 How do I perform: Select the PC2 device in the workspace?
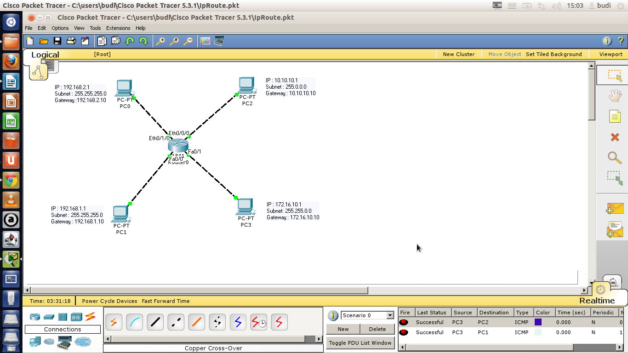pyautogui.click(x=247, y=86)
